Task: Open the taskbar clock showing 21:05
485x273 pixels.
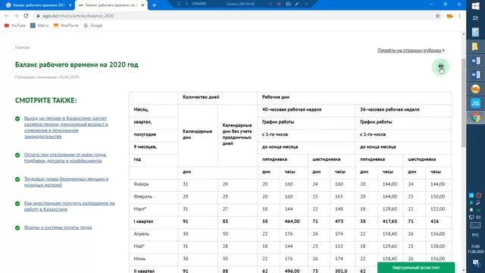Action: coord(475,249)
